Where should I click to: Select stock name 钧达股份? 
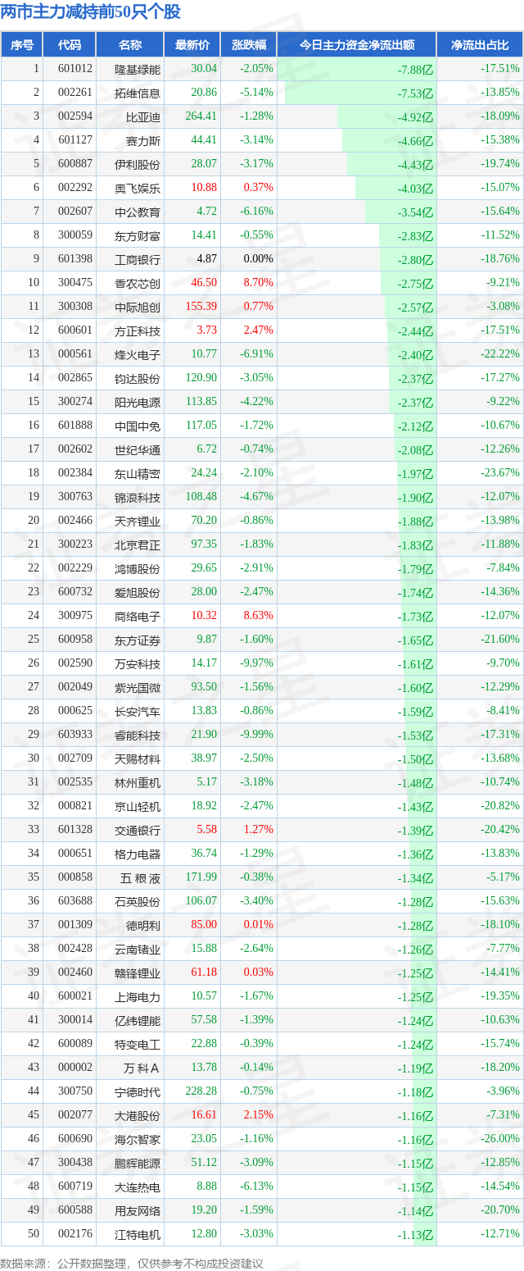click(138, 379)
